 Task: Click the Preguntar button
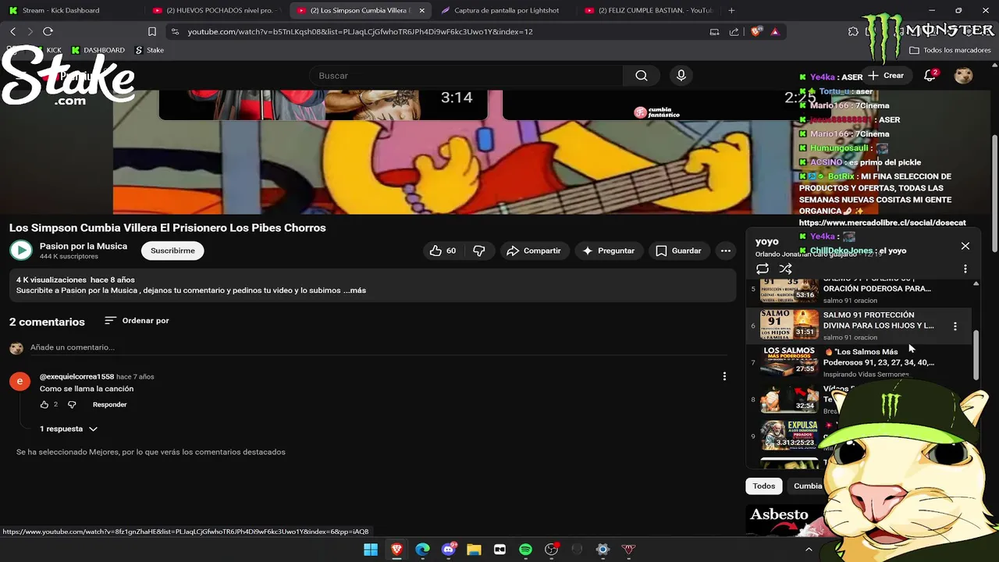tap(609, 251)
